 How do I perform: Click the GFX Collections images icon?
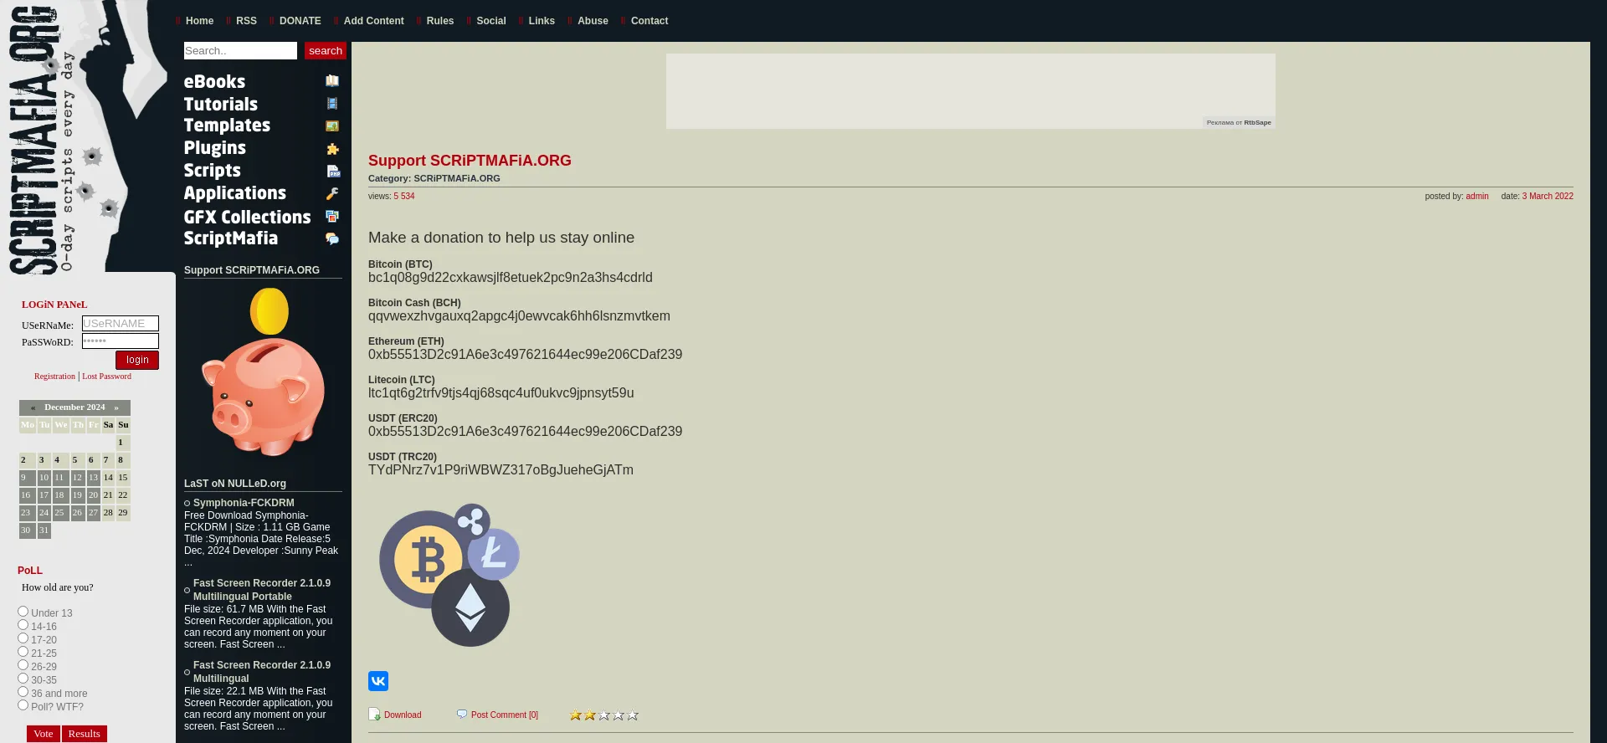332,216
